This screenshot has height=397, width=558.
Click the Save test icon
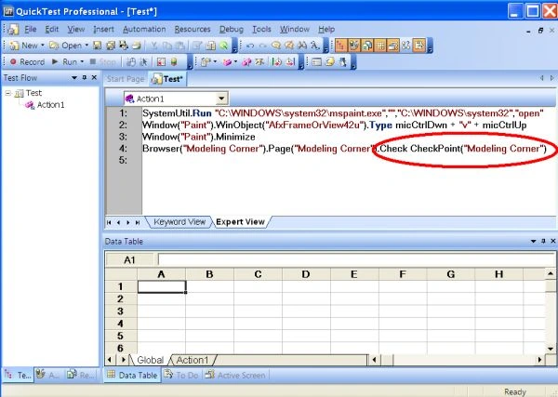97,46
